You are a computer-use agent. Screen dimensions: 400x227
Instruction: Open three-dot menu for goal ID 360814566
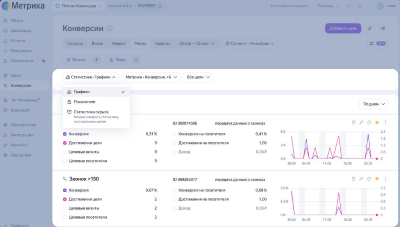pyautogui.click(x=385, y=123)
